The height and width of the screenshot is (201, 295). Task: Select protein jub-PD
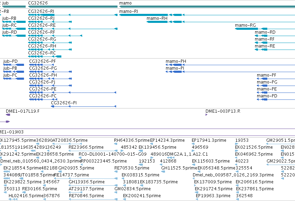[10, 61]
